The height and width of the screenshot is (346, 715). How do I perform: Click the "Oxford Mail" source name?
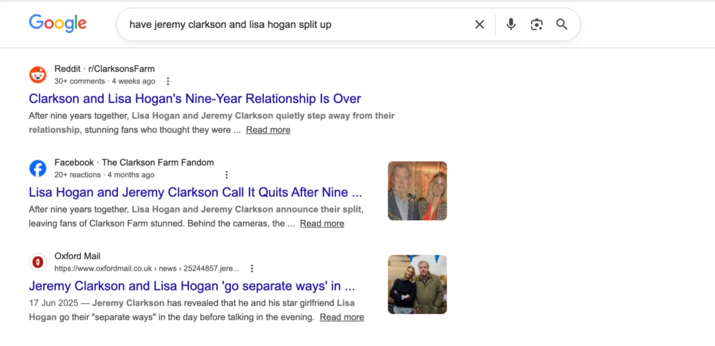77,256
